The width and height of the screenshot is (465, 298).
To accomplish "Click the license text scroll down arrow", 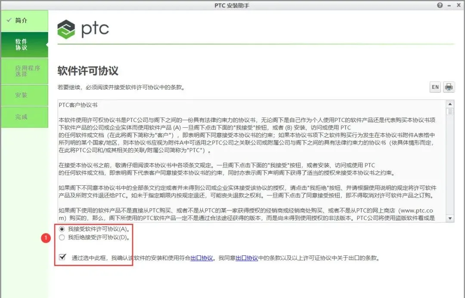I will tap(450, 218).
